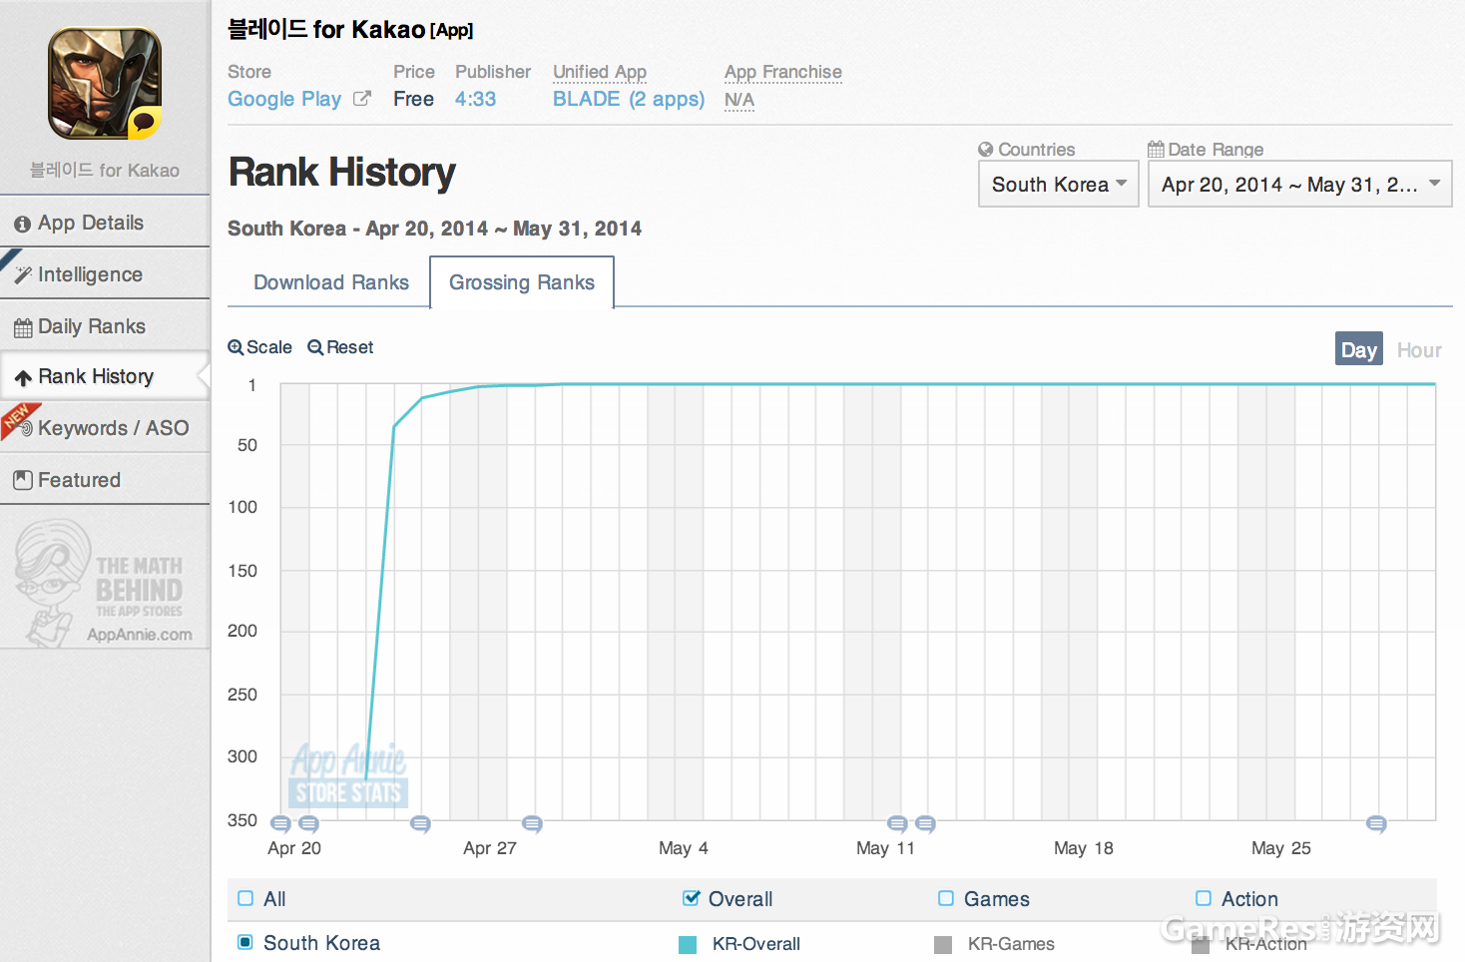Select the Day granularity toggle

[1359, 349]
